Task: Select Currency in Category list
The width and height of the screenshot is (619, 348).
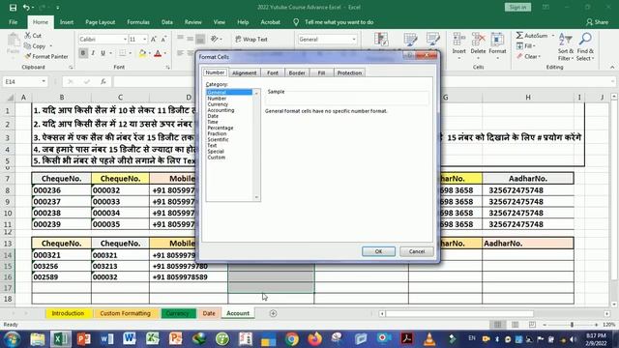Action: [x=218, y=104]
